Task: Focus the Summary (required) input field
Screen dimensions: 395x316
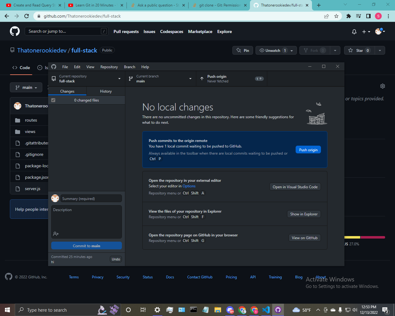Action: point(91,198)
